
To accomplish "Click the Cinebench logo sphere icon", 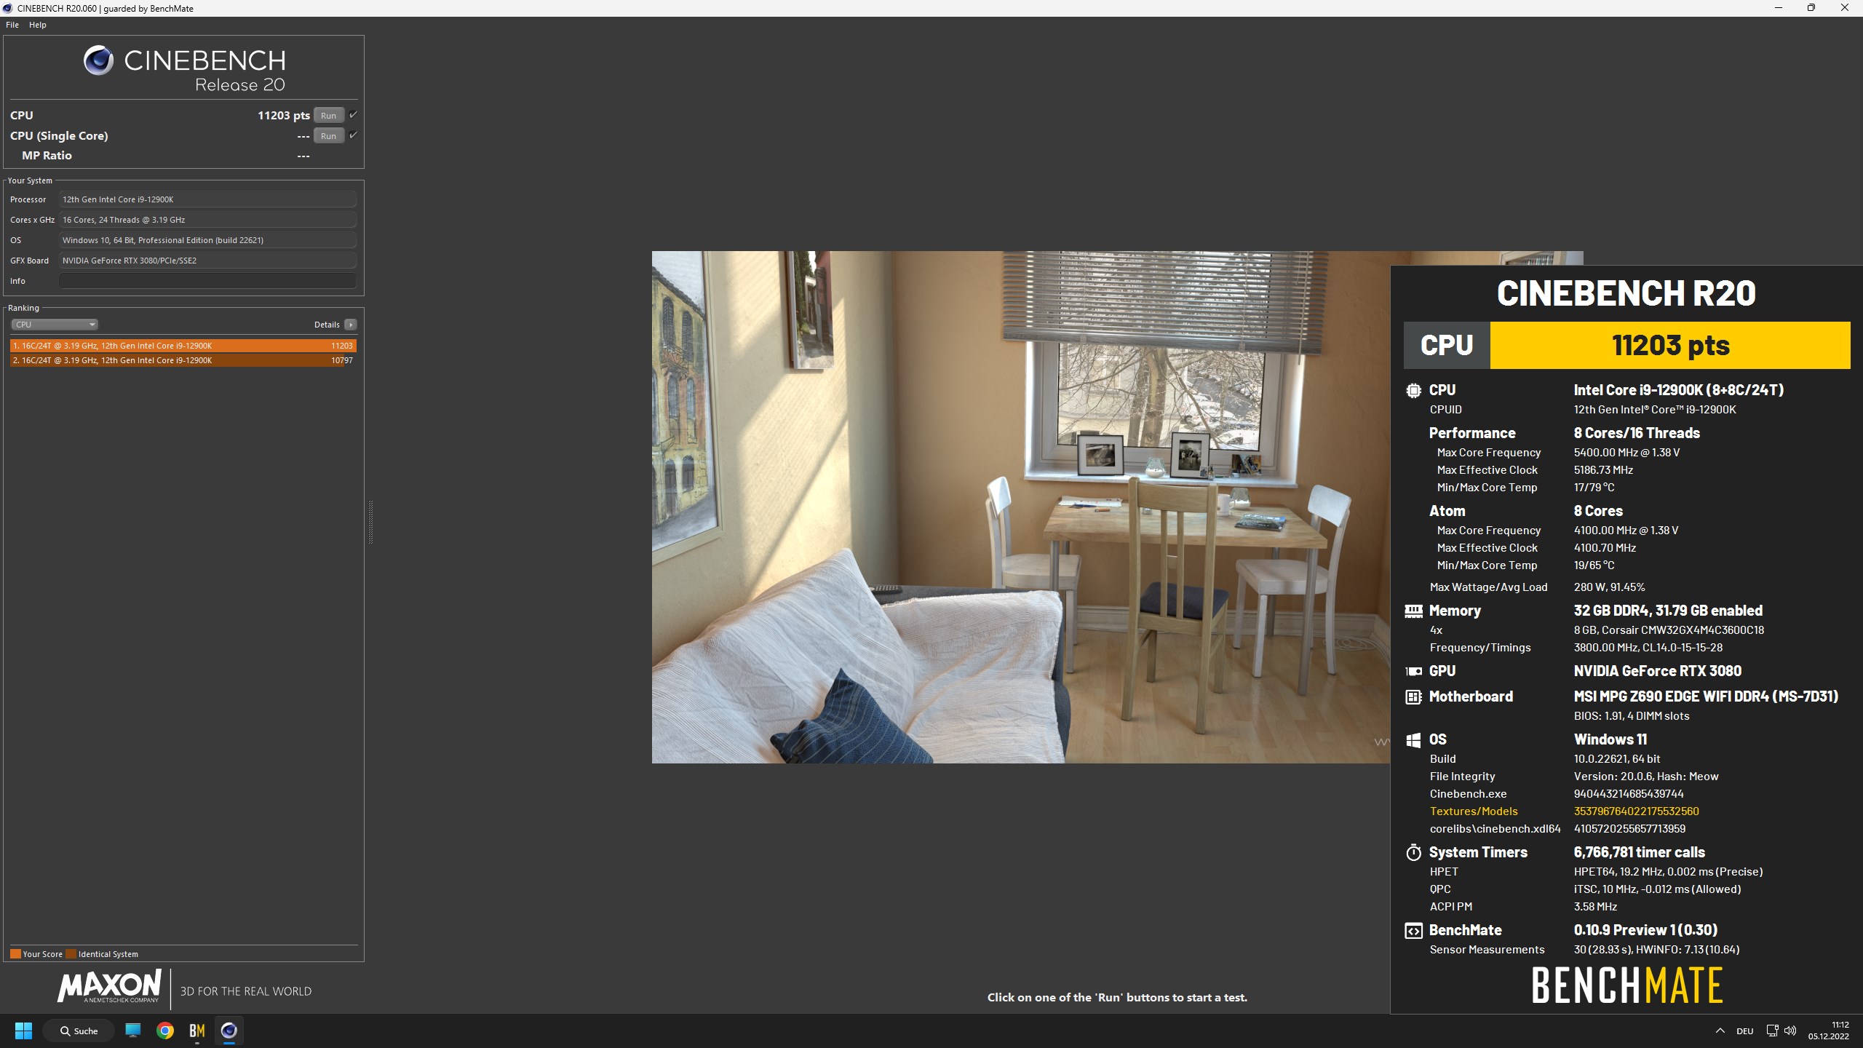I will tap(98, 60).
